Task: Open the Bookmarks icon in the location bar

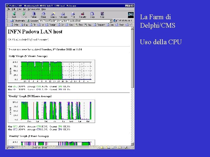Action: (x=12, y=21)
